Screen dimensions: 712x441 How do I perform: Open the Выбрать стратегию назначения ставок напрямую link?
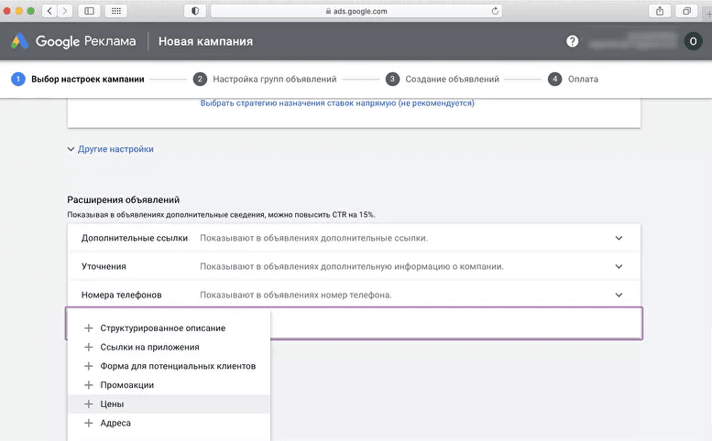(337, 102)
